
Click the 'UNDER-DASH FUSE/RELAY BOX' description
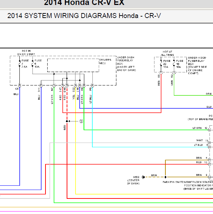click(x=127, y=64)
